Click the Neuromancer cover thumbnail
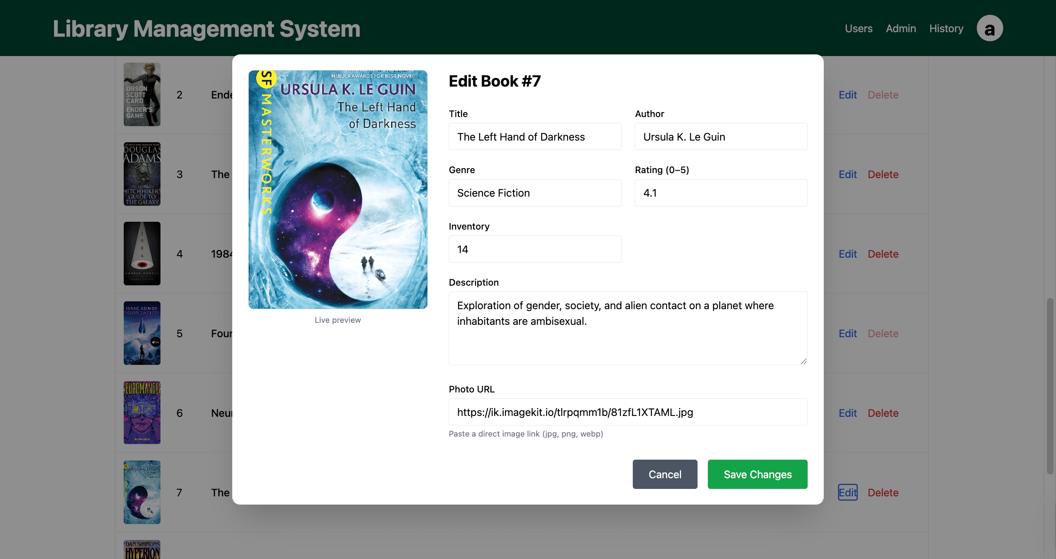This screenshot has height=559, width=1056. pos(142,413)
